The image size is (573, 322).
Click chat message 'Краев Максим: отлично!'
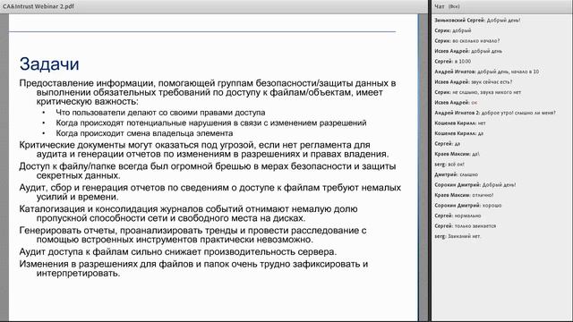pyautogui.click(x=464, y=195)
